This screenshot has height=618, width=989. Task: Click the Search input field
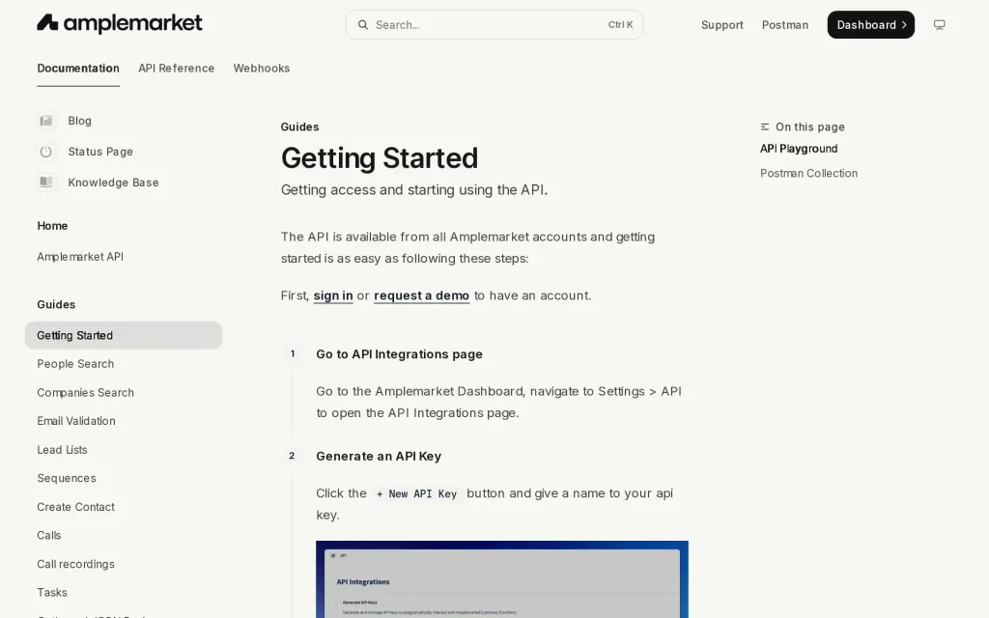(494, 24)
